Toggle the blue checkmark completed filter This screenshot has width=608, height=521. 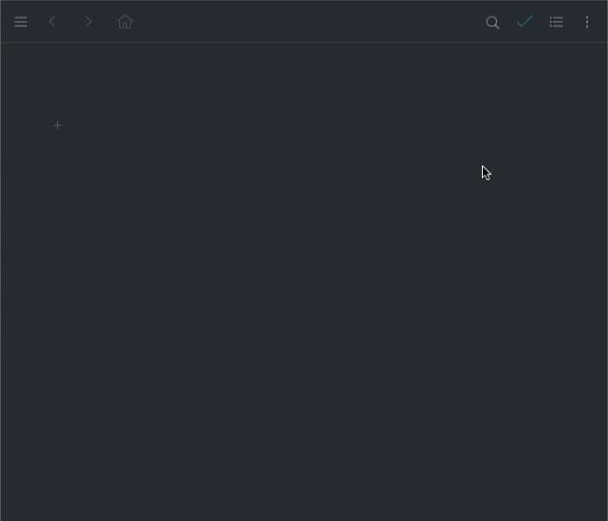pos(525,22)
